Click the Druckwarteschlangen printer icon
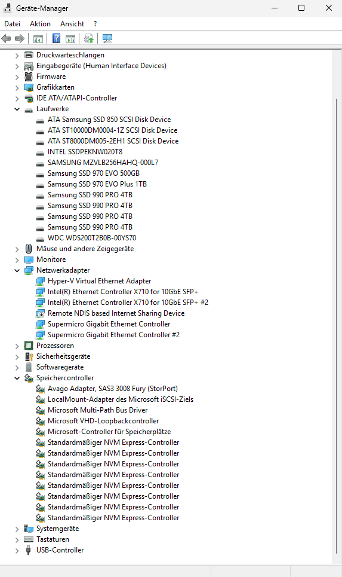This screenshot has height=577, width=342. [x=29, y=55]
